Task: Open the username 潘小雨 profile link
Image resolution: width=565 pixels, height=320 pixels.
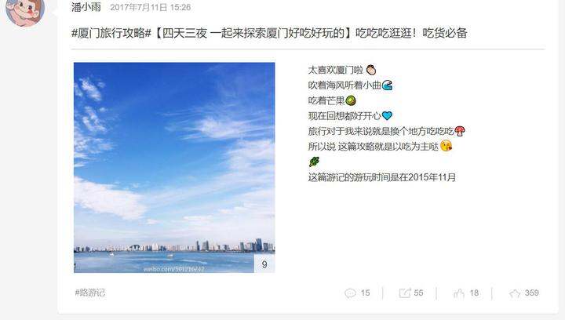Action: pyautogui.click(x=86, y=7)
